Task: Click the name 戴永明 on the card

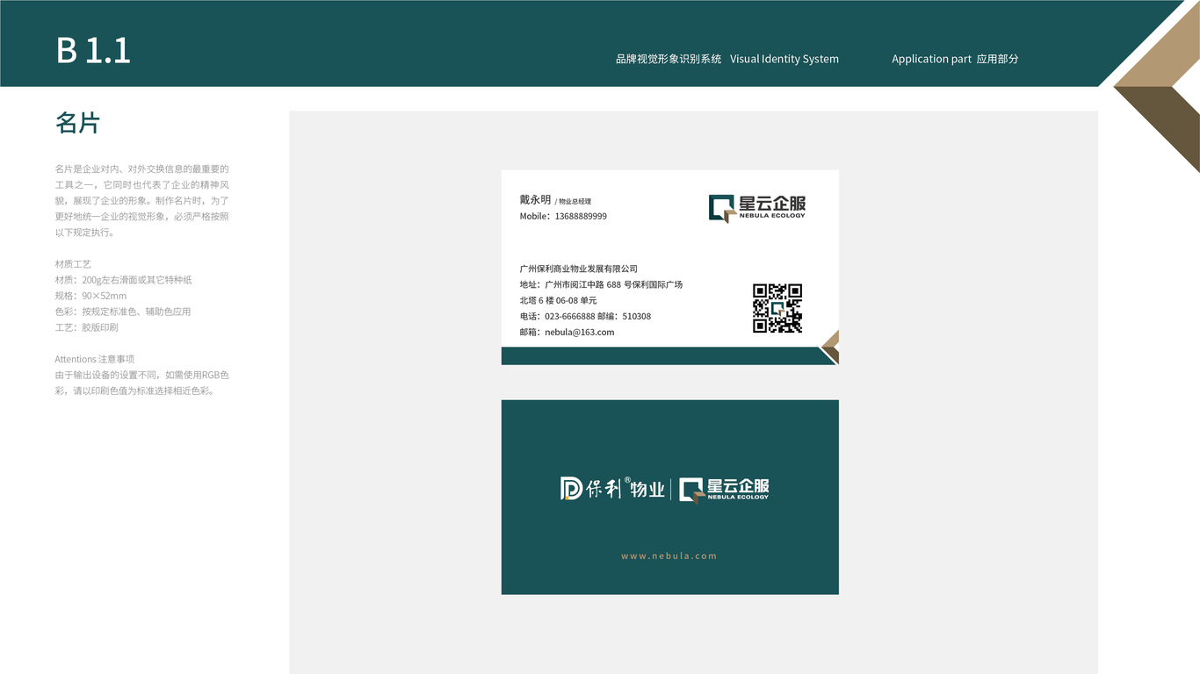Action: click(535, 200)
